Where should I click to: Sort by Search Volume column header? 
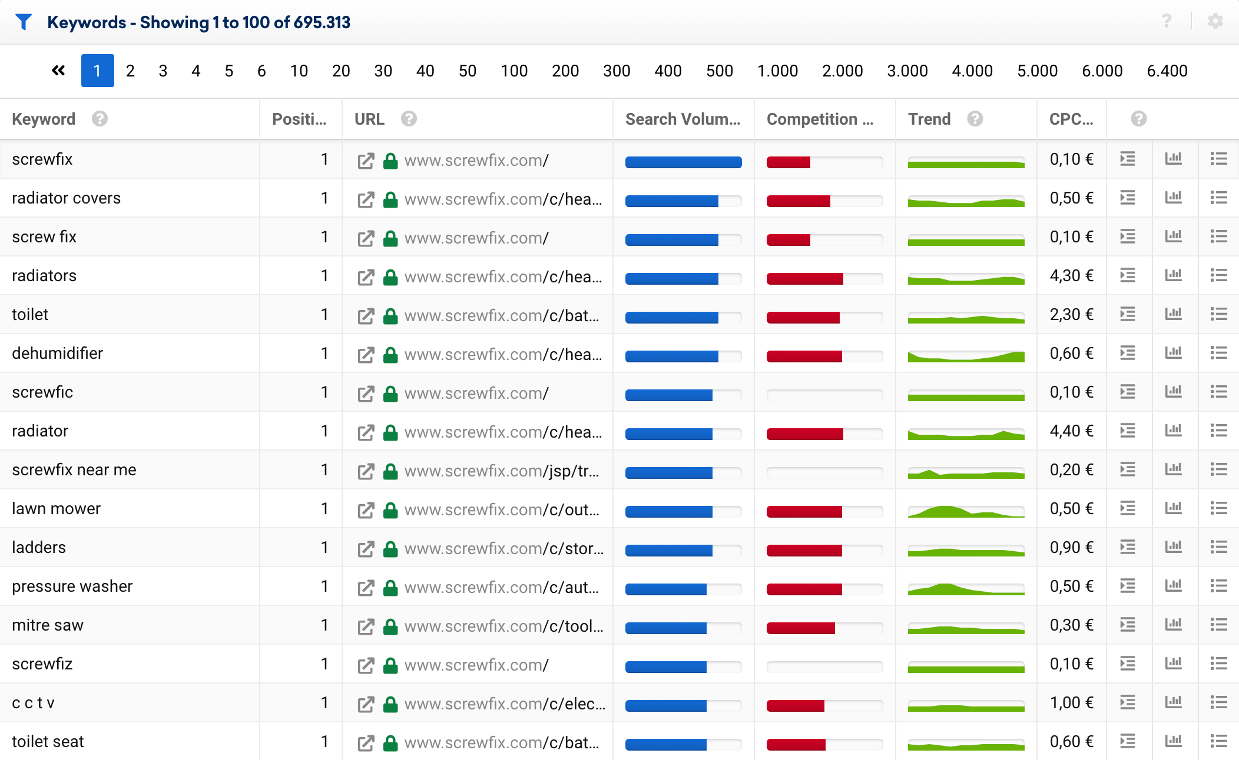point(683,119)
